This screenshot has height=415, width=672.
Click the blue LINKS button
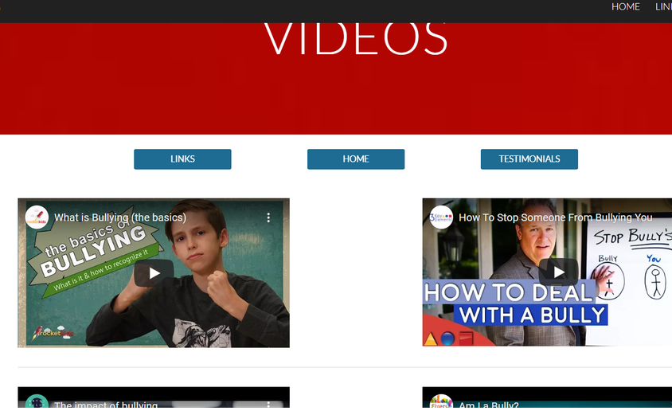click(182, 159)
